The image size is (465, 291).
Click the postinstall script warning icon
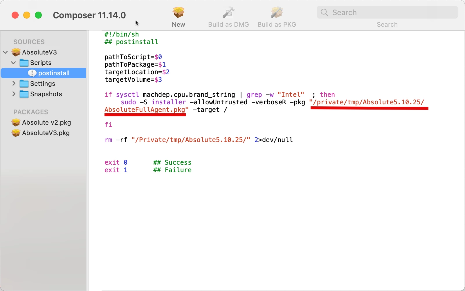click(32, 73)
